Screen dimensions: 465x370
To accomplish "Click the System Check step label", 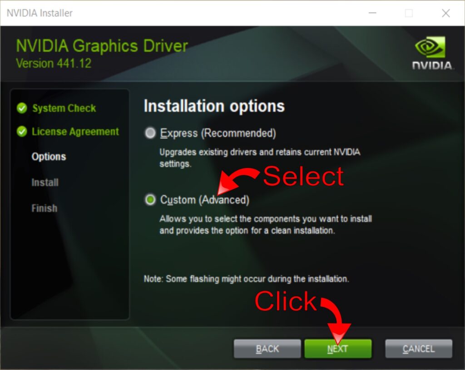I will click(x=64, y=109).
